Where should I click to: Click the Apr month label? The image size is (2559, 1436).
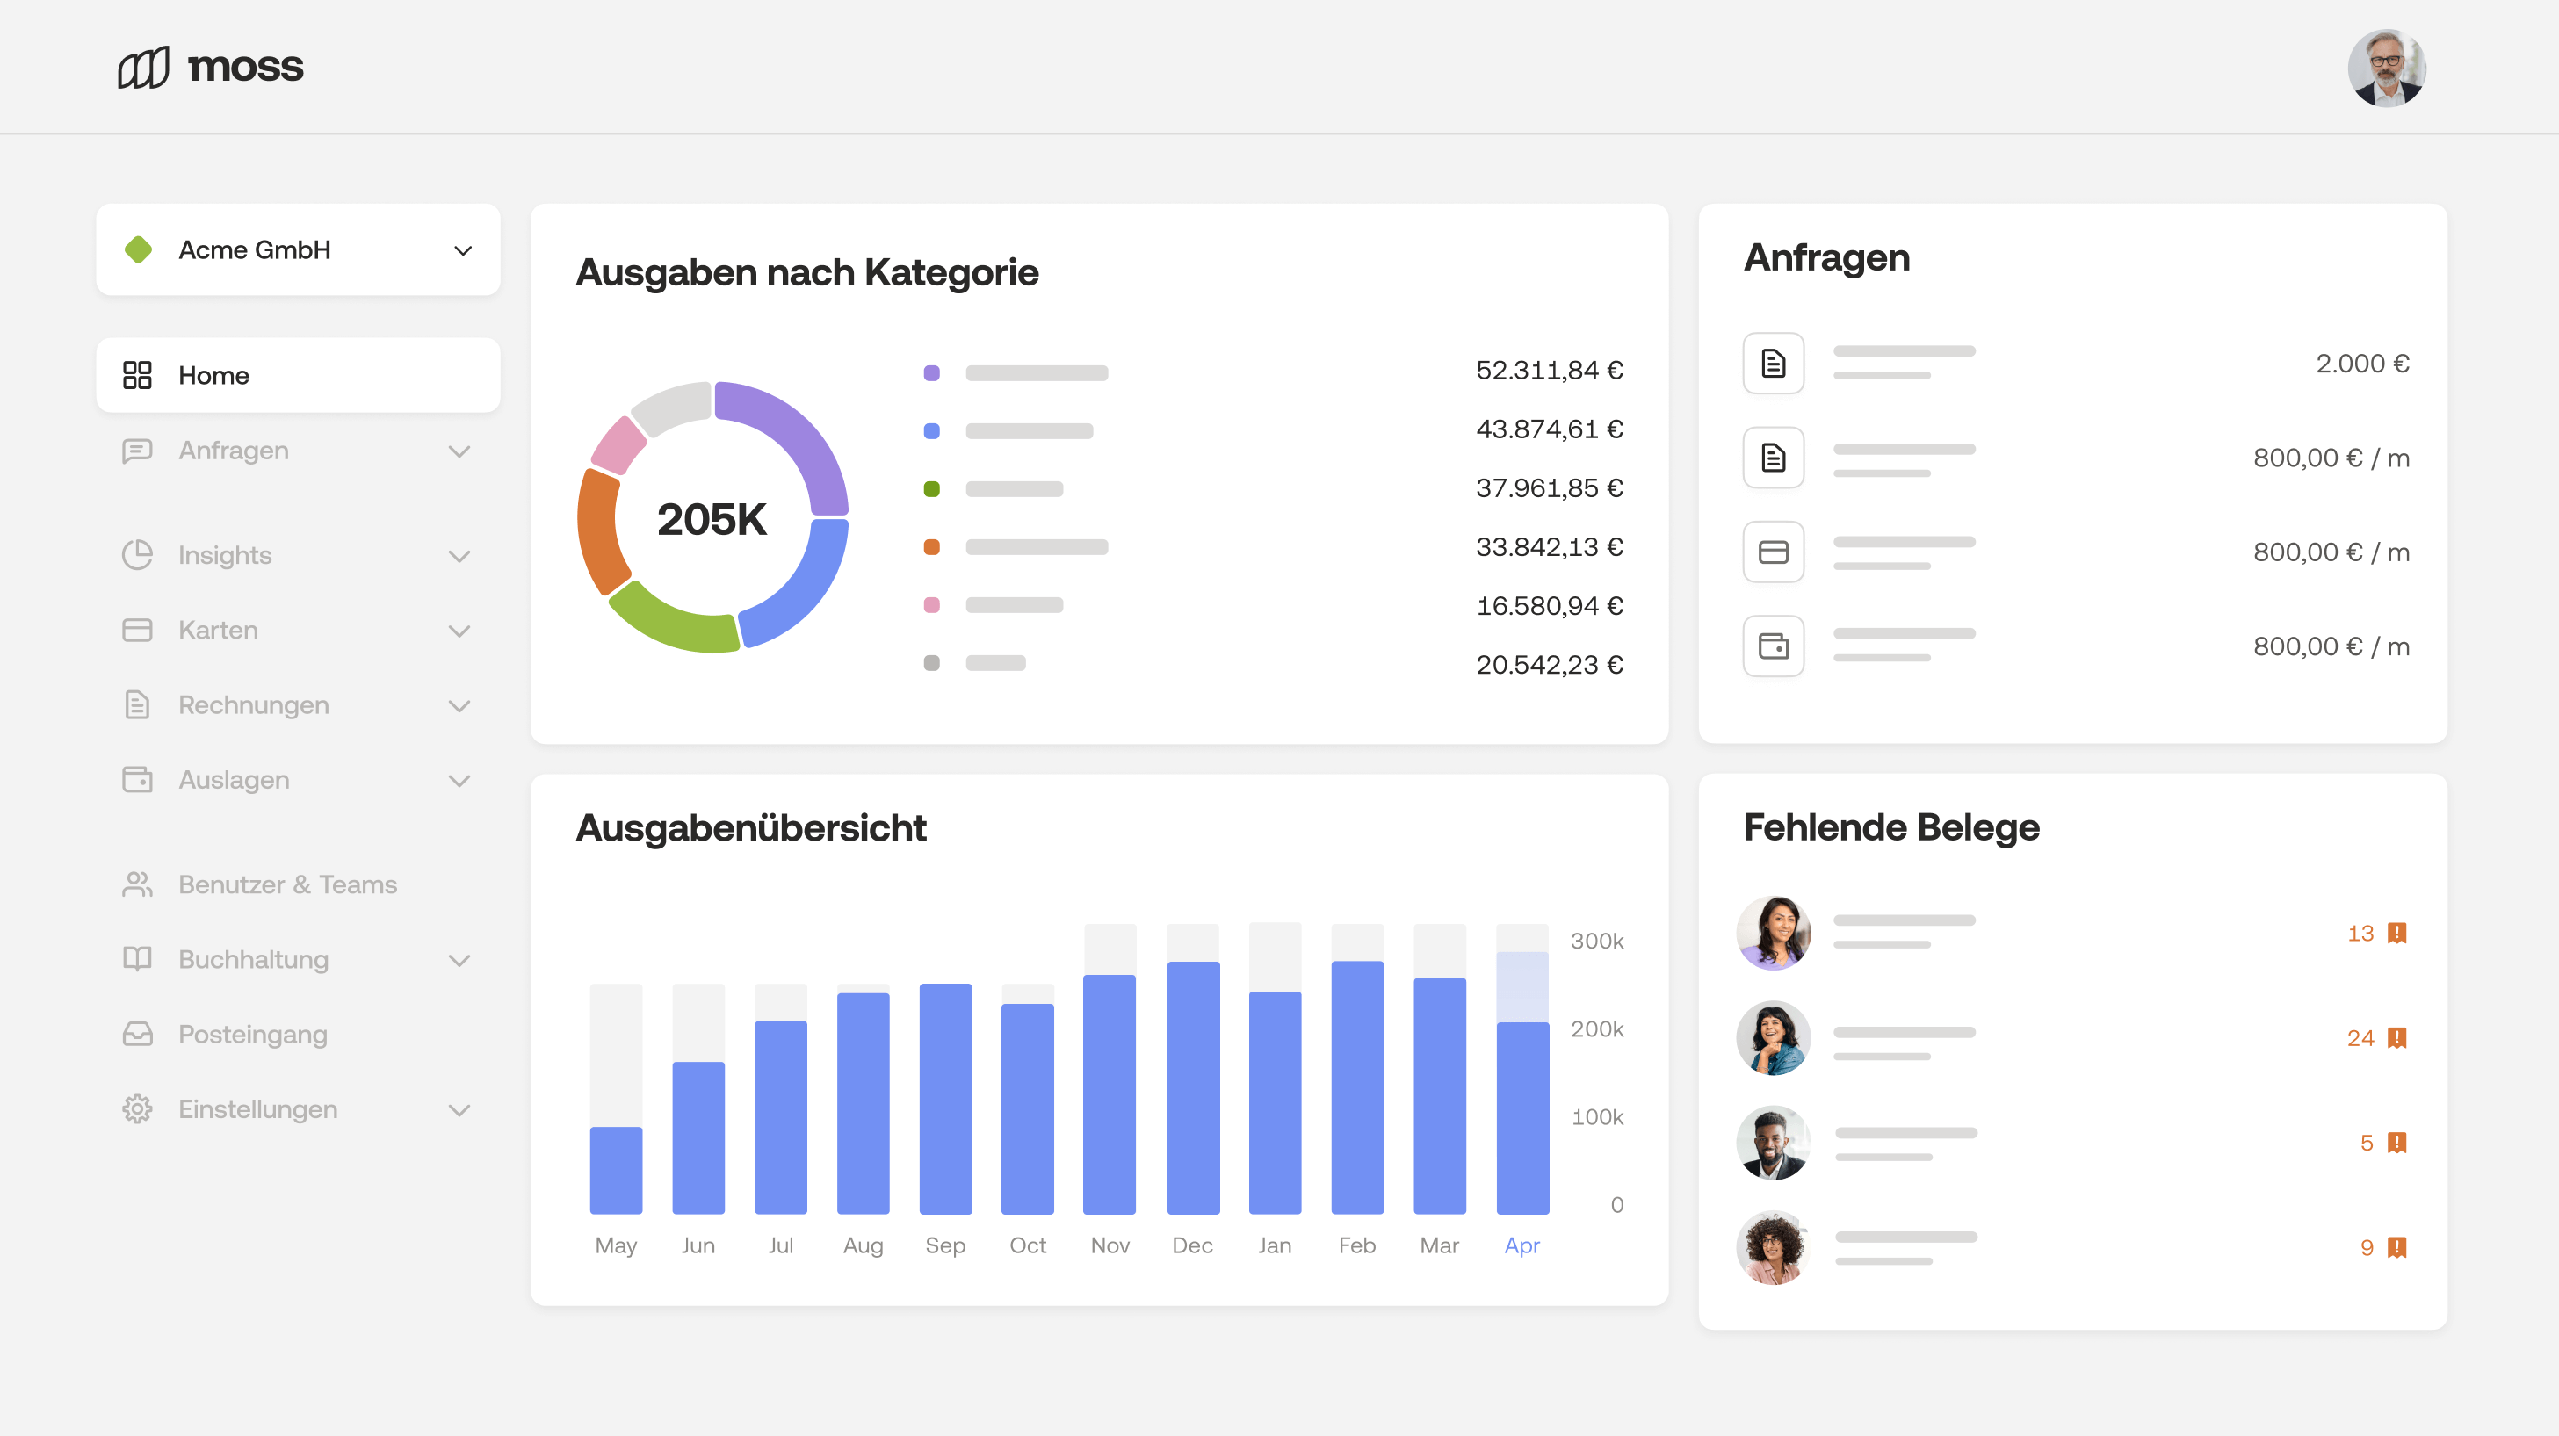click(1521, 1245)
